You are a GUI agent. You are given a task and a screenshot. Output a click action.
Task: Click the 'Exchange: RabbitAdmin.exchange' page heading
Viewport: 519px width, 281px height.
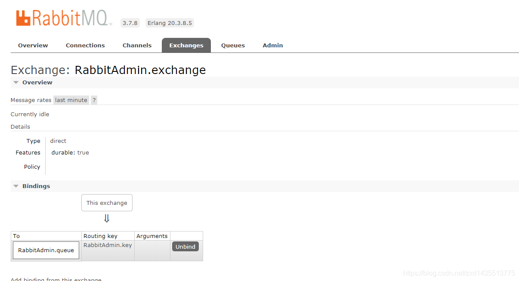(x=108, y=70)
